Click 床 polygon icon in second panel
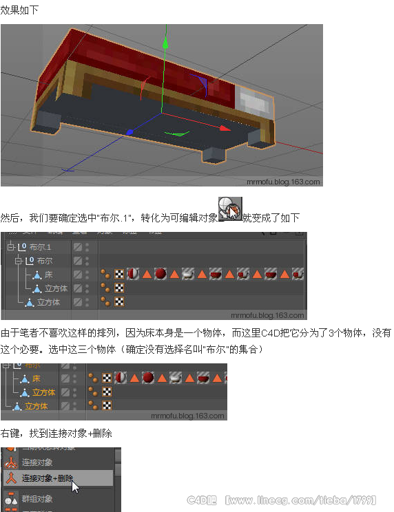 25,378
